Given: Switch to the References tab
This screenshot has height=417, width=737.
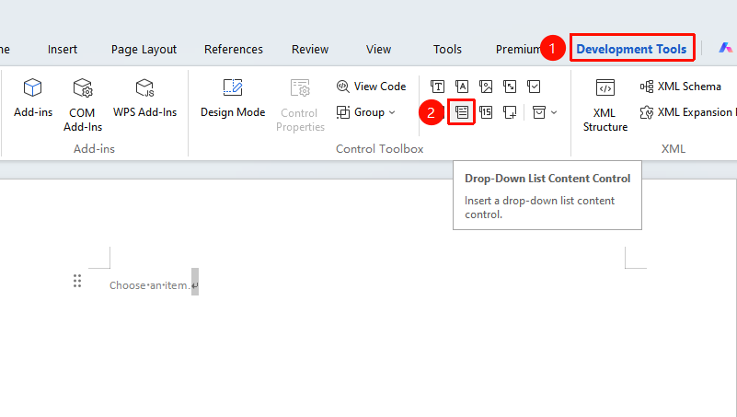Looking at the screenshot, I should pos(234,49).
